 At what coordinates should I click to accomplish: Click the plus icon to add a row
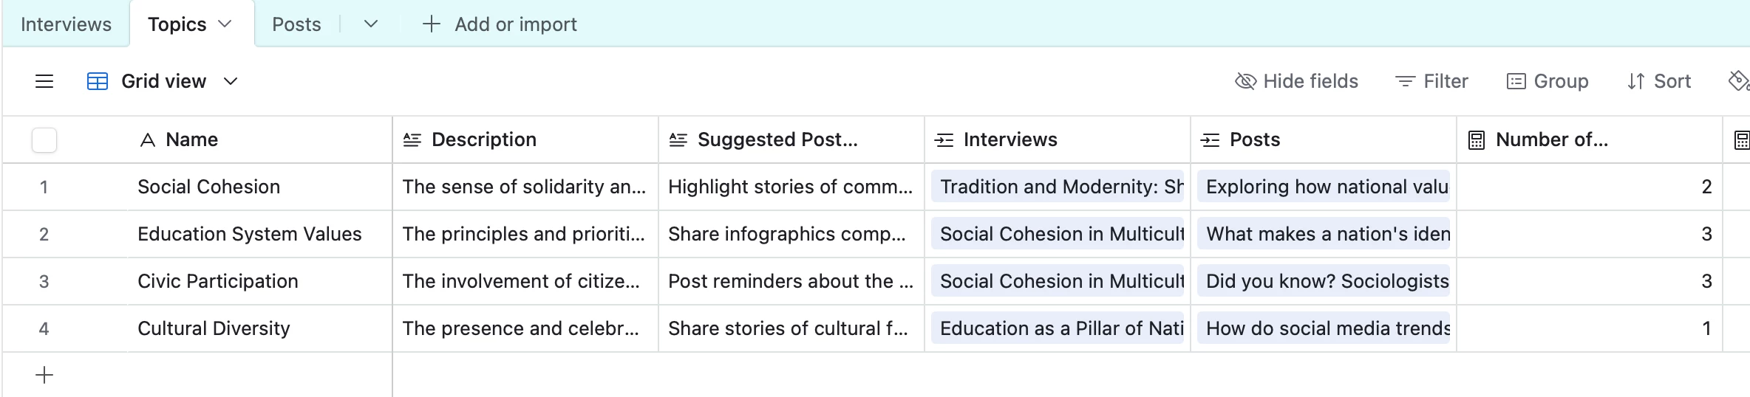tap(44, 375)
